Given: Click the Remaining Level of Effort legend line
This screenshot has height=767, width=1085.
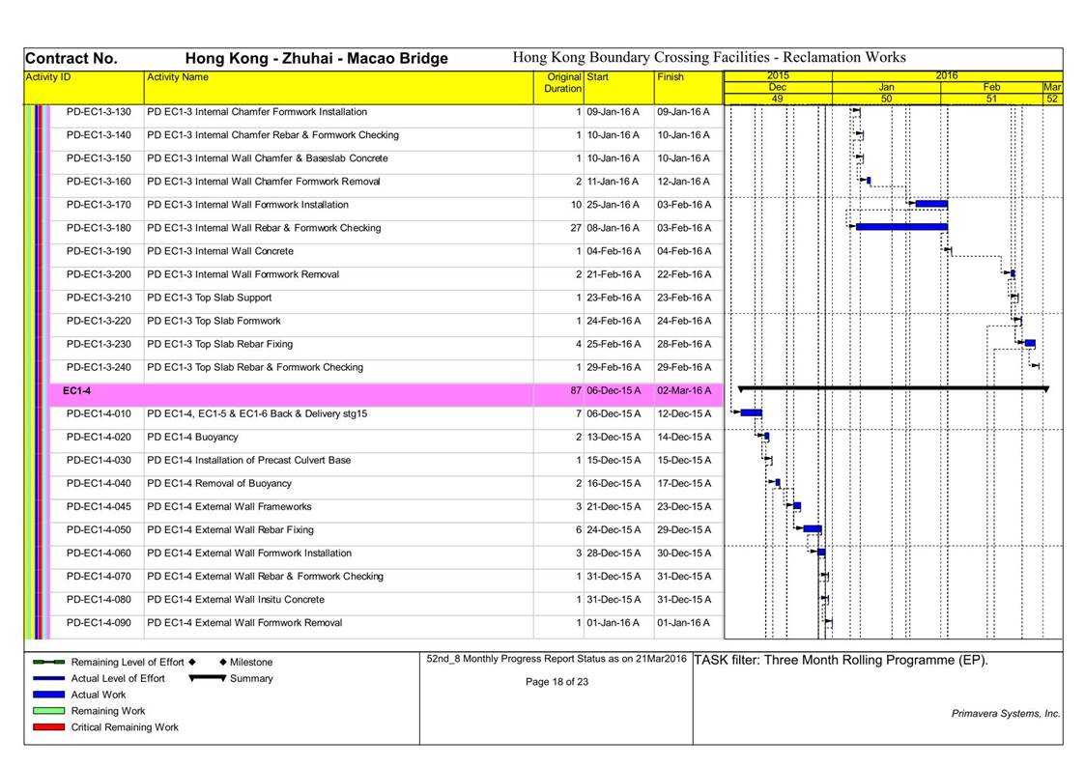Looking at the screenshot, I should click(x=48, y=662).
